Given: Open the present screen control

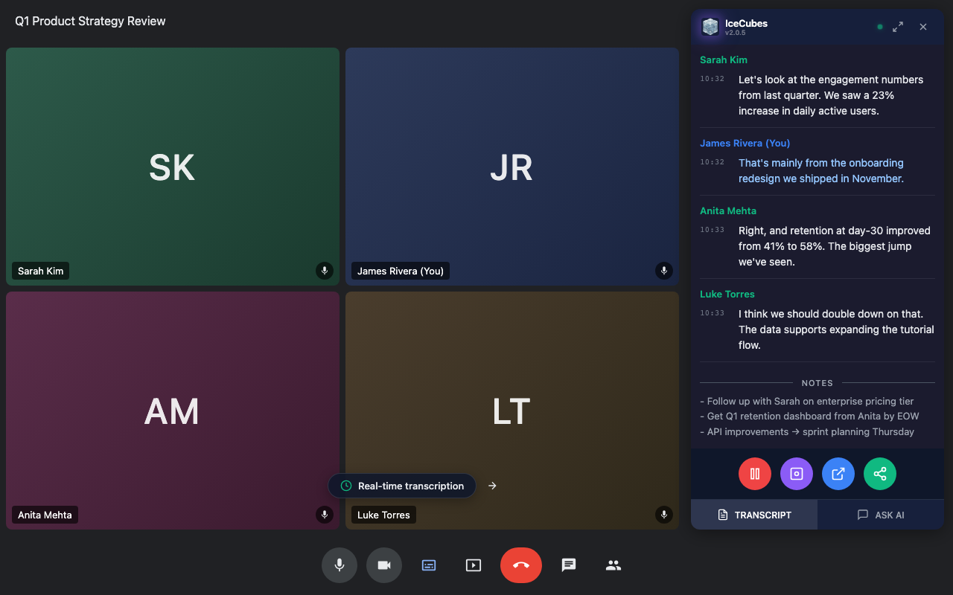Looking at the screenshot, I should pos(474,565).
